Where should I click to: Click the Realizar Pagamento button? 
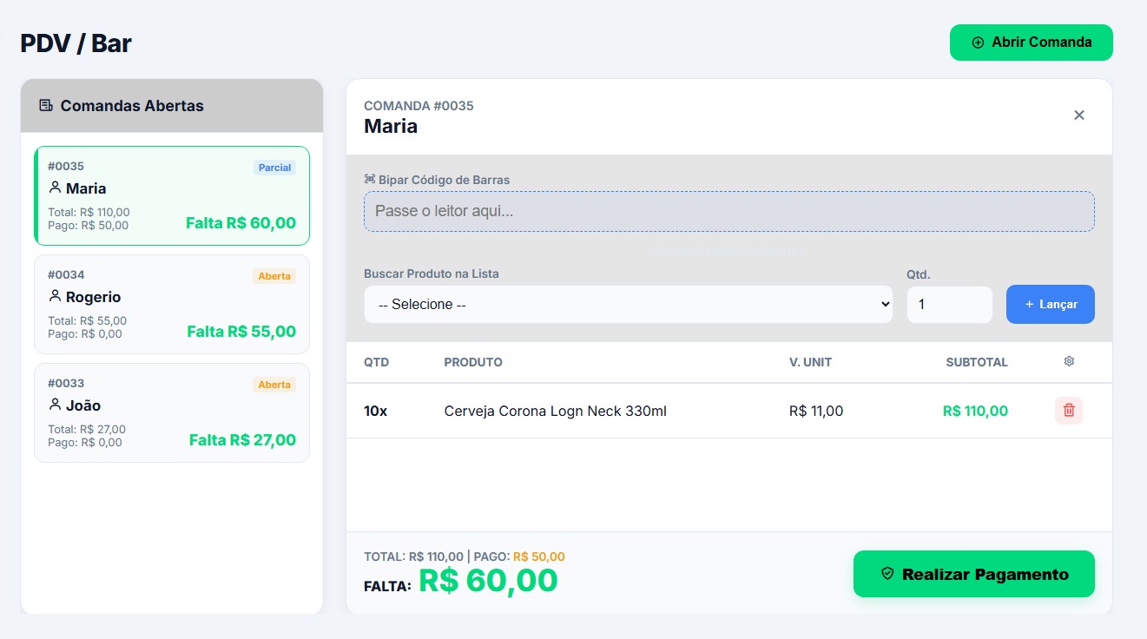(973, 573)
